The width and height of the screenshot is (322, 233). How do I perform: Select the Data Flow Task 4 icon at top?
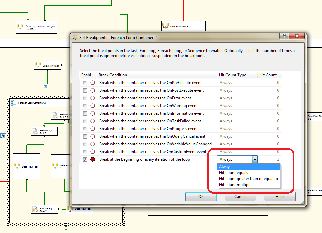coord(166,25)
